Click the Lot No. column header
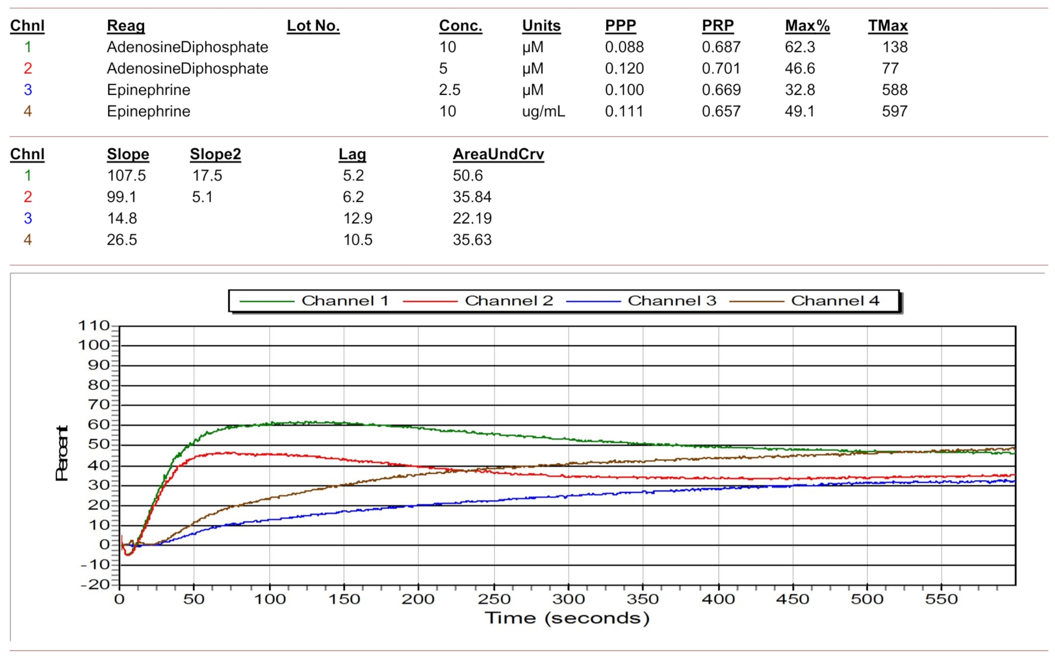This screenshot has height=661, width=1055. tap(313, 26)
